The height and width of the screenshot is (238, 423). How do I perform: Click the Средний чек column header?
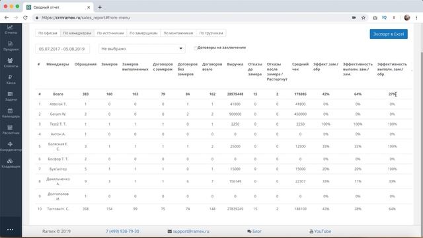pyautogui.click(x=300, y=67)
